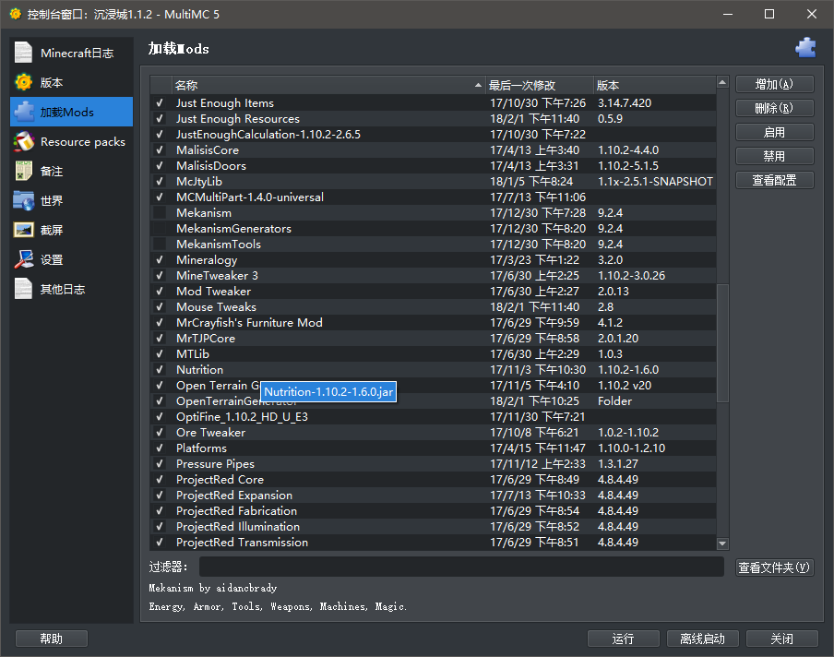Click the scrollbar down arrow
Screen dimensions: 834x657
pos(721,544)
